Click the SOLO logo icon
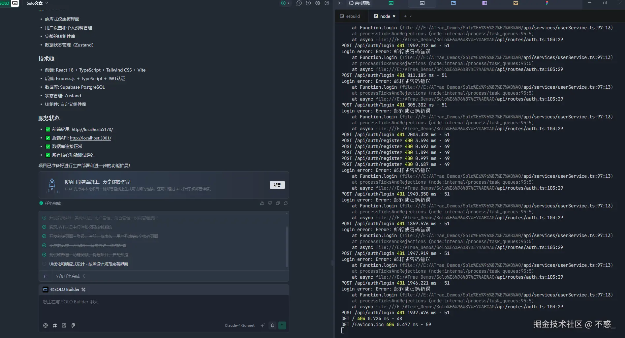The image size is (625, 338). coord(15,3)
